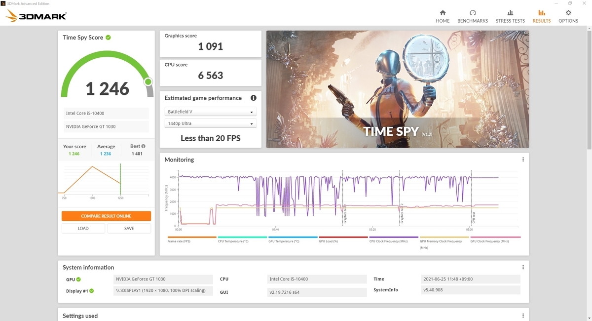This screenshot has height=321, width=592.
Task: Open the Battlefield V game dropdown
Action: (x=210, y=112)
